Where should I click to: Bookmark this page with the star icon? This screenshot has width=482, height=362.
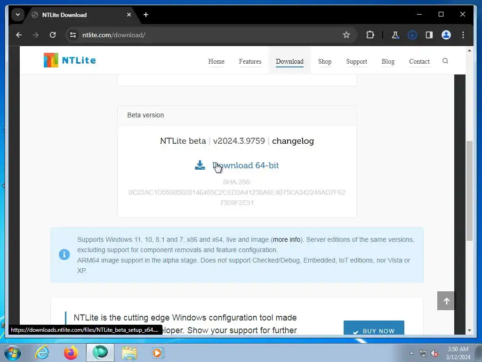346,35
